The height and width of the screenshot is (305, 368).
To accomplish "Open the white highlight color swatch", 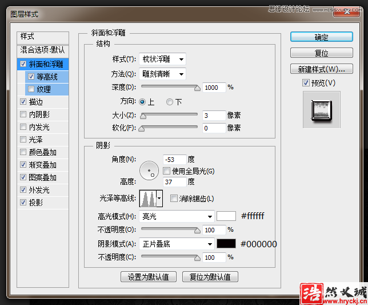I will coord(226,216).
